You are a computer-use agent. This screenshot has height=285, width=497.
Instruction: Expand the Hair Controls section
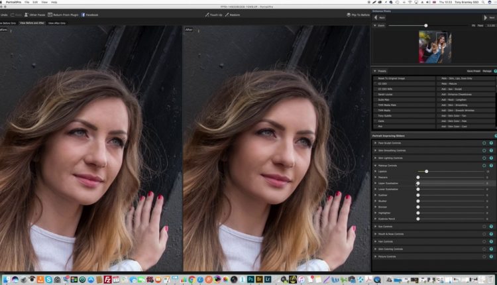point(376,241)
